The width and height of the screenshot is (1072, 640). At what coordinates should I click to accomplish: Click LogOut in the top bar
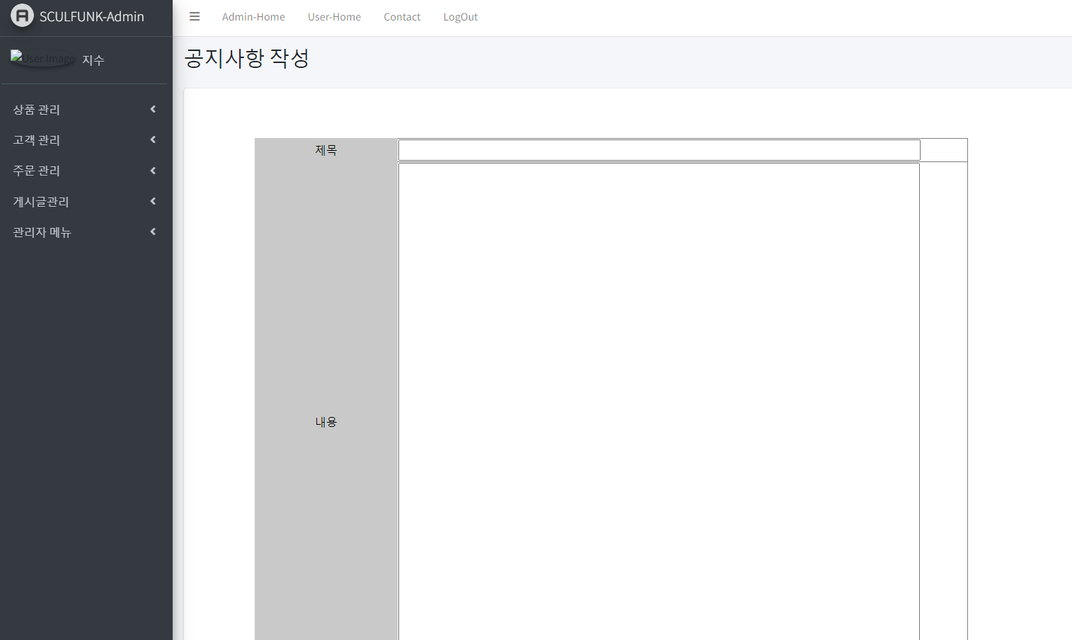pyautogui.click(x=461, y=17)
